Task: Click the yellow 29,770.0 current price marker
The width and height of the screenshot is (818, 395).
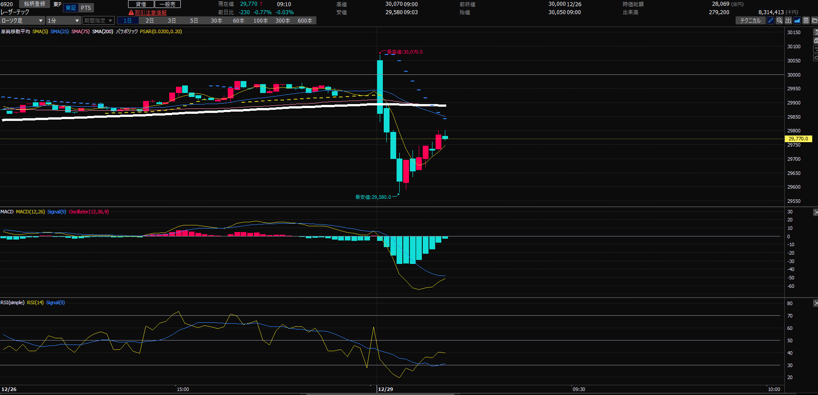Action: (798, 139)
